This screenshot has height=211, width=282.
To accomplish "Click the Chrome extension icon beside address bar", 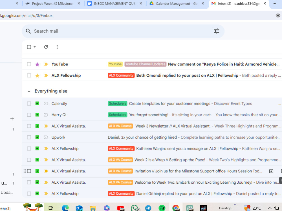I will 278,15.
